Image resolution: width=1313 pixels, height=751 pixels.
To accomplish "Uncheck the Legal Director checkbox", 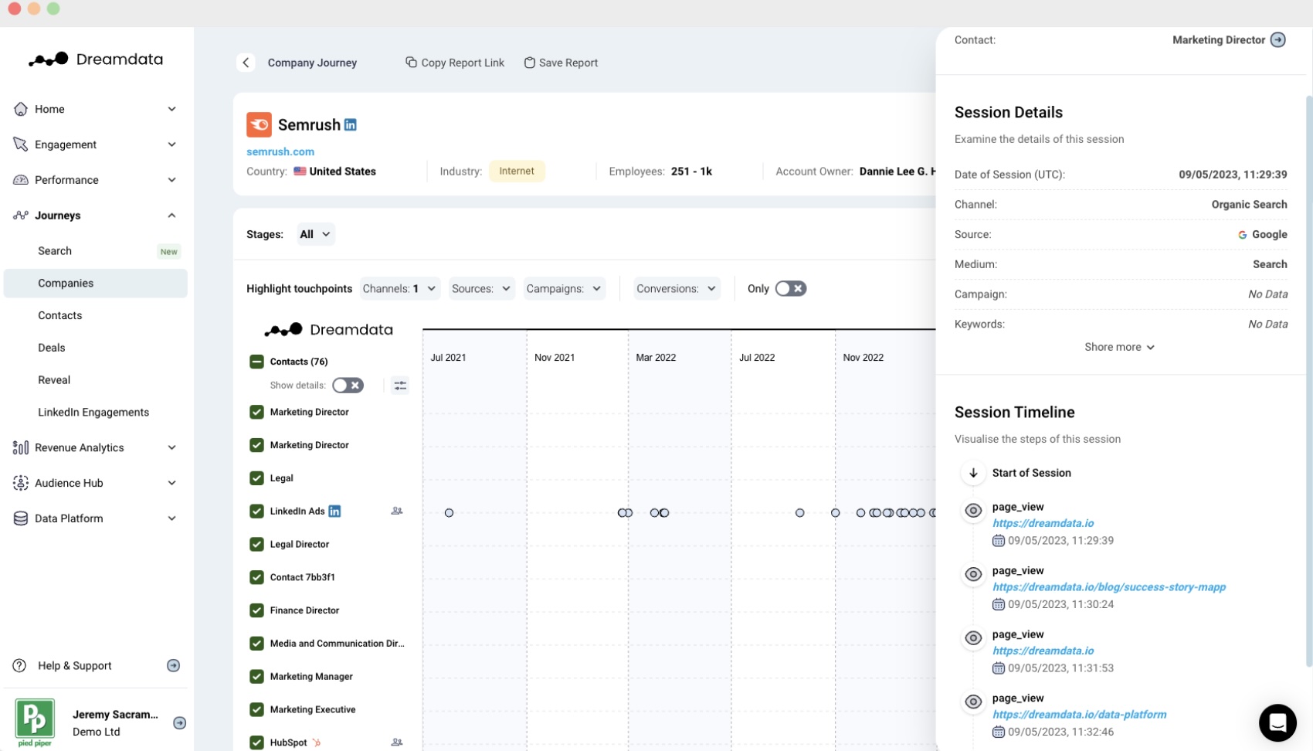I will pos(256,545).
